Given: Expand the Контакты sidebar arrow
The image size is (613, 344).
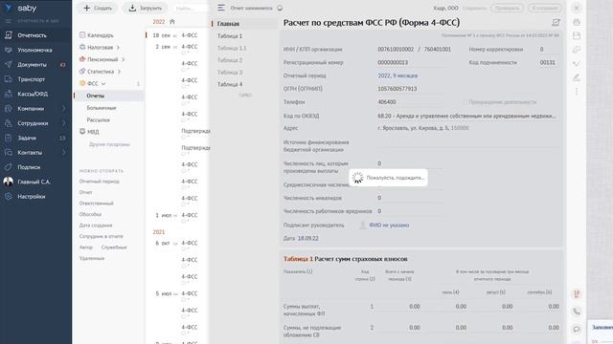Looking at the screenshot, I should coord(64,153).
